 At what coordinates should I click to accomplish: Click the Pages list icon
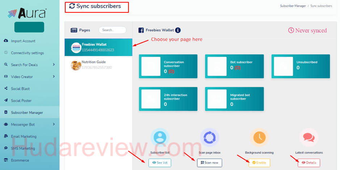coord(74,30)
